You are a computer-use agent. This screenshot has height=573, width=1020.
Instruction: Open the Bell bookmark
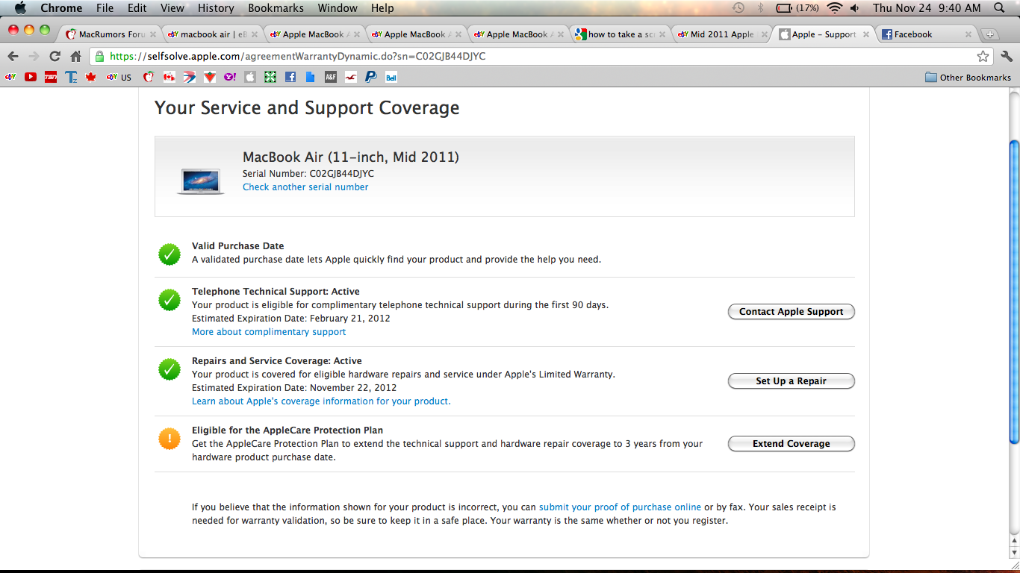tap(391, 77)
